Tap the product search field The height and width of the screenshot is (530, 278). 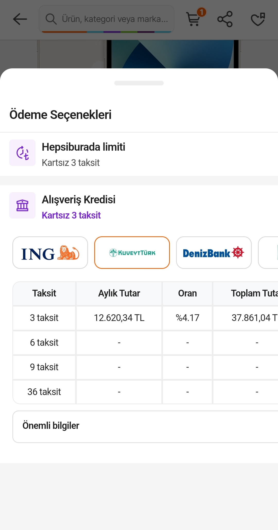[x=115, y=19]
